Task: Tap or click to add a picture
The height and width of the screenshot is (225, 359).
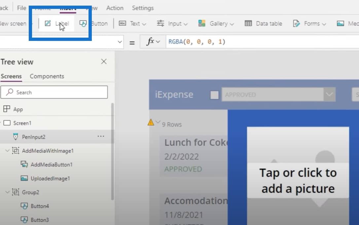Action: pos(298,180)
